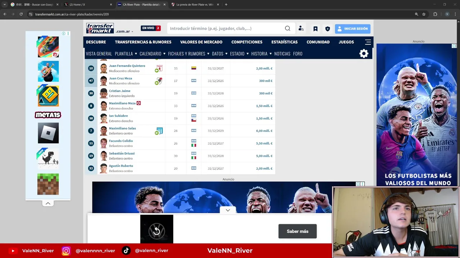Click Sebastián Driussi's player photo
Viewport: 460px width, 258px height.
click(103, 156)
